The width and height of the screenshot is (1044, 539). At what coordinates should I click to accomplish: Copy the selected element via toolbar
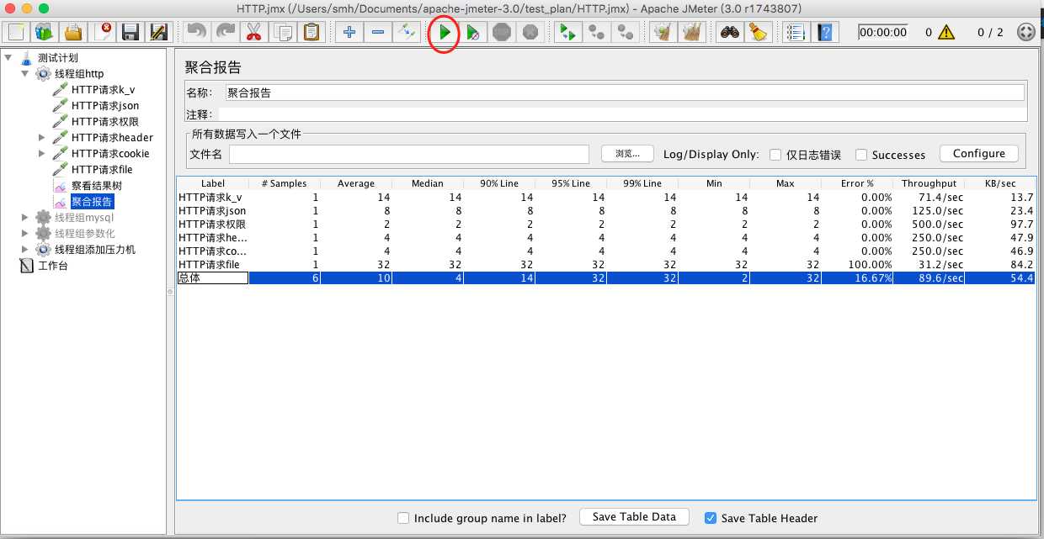point(283,32)
